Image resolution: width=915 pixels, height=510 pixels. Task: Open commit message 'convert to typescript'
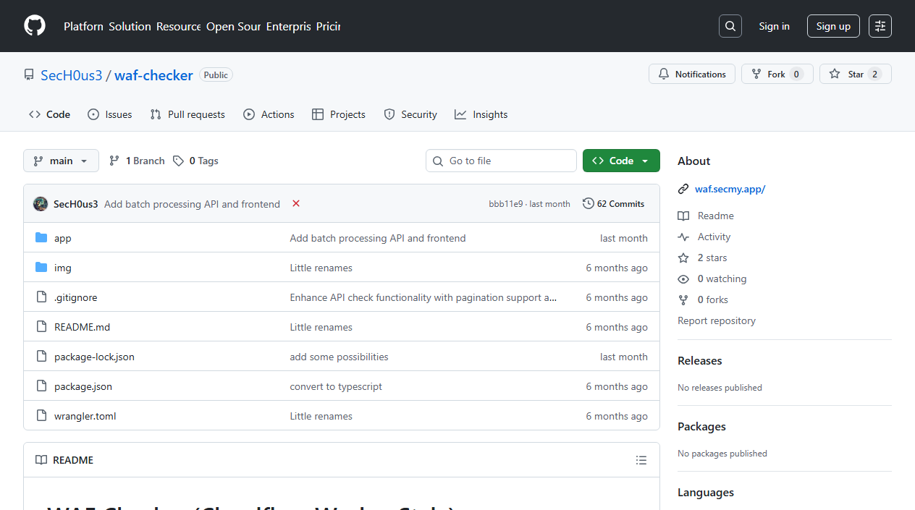(x=336, y=386)
